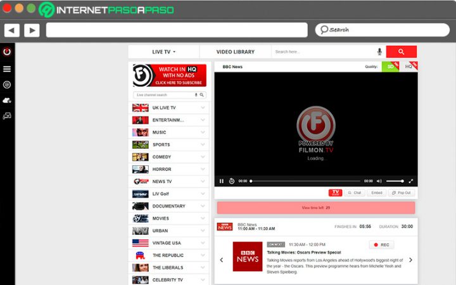Click the Live channel search field
The height and width of the screenshot is (285, 456).
click(x=163, y=95)
